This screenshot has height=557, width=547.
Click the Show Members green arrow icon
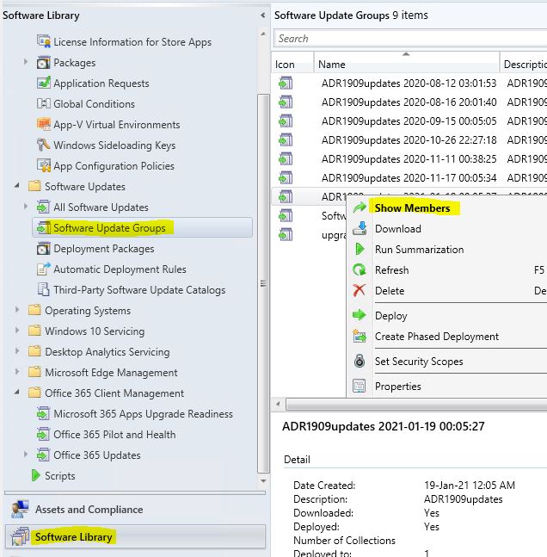(360, 207)
